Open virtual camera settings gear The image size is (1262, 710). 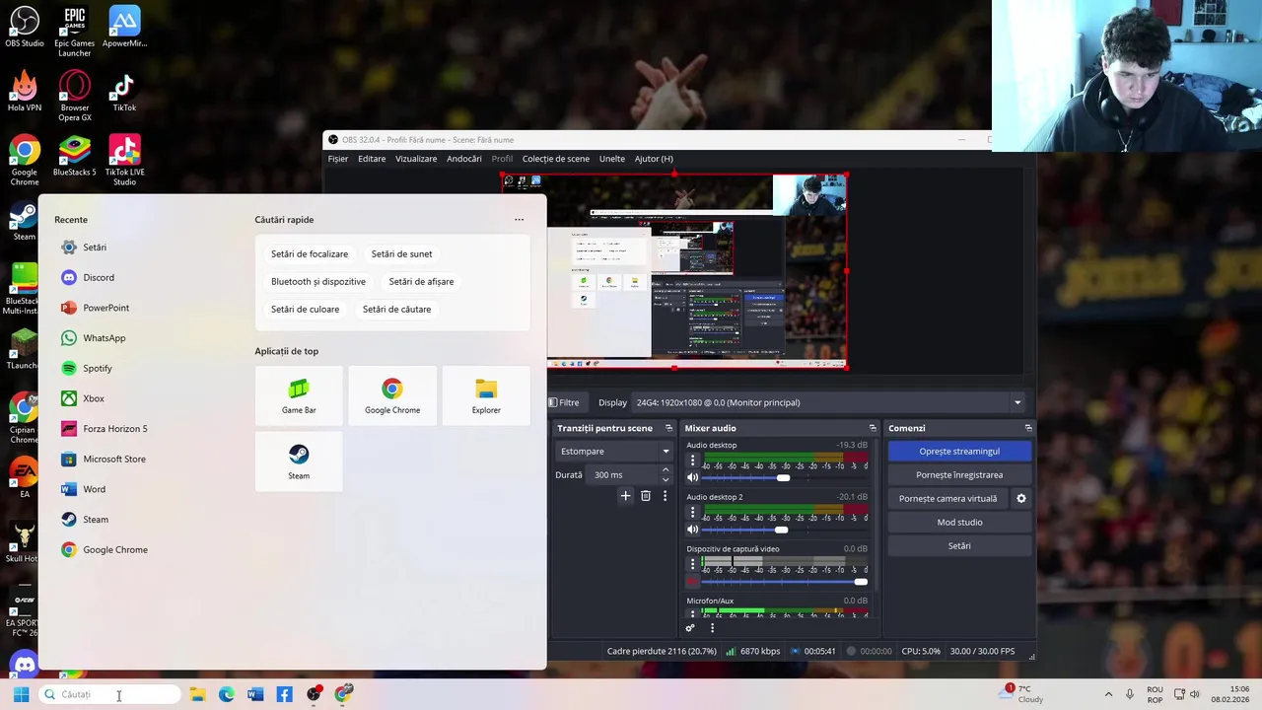click(x=1021, y=498)
